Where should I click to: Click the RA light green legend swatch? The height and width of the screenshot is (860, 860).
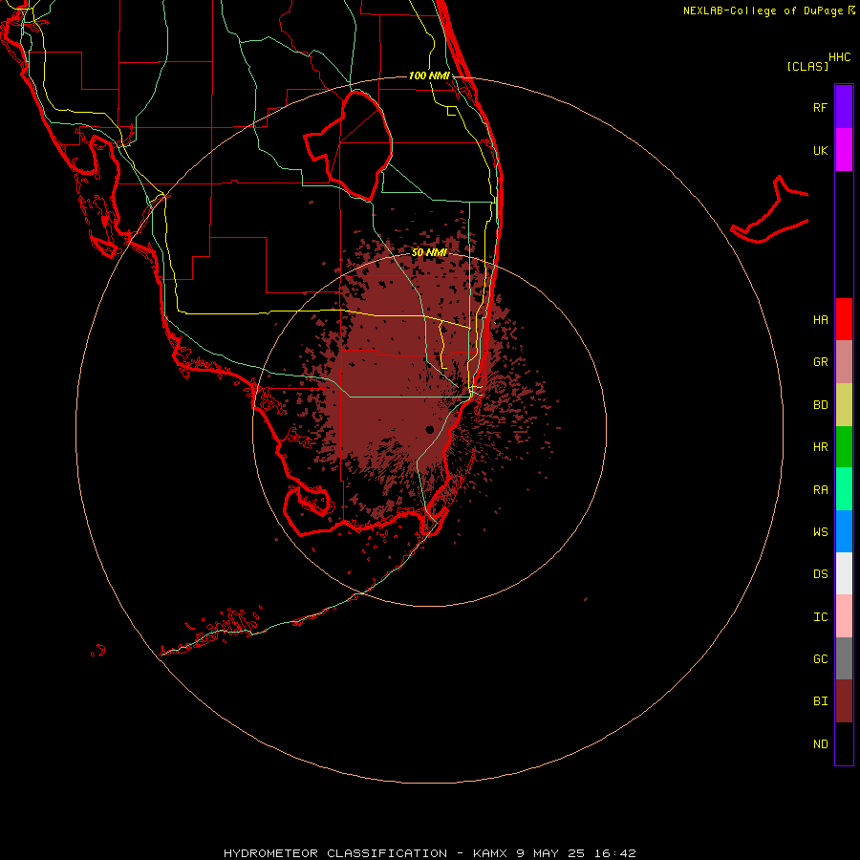click(x=844, y=489)
